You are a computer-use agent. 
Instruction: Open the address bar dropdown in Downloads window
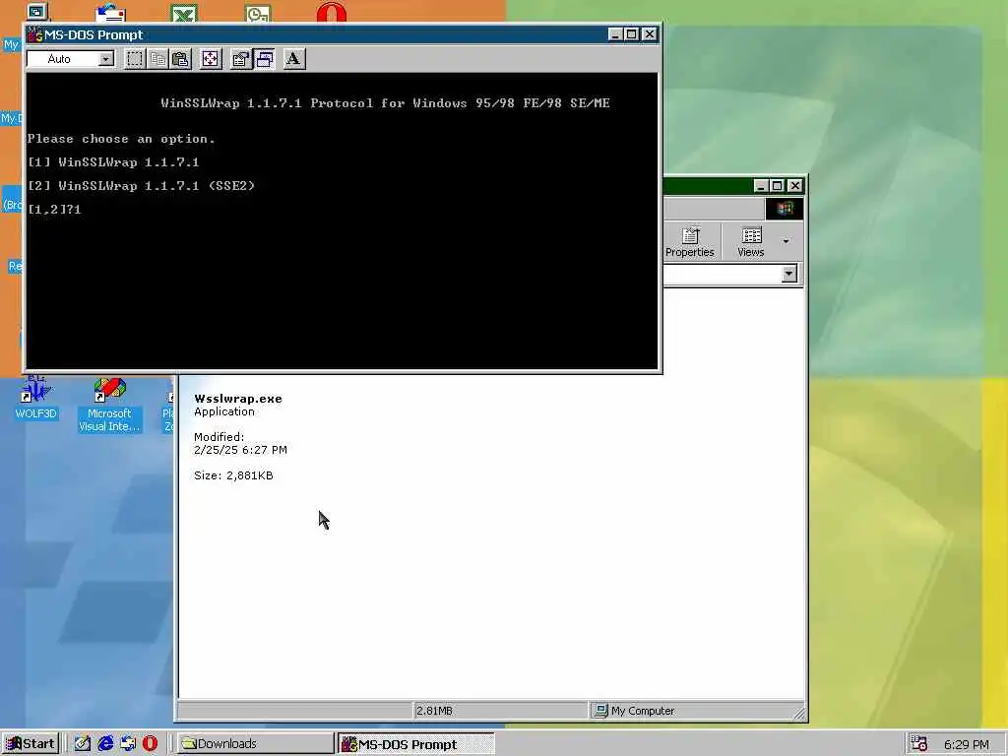pyautogui.click(x=788, y=275)
